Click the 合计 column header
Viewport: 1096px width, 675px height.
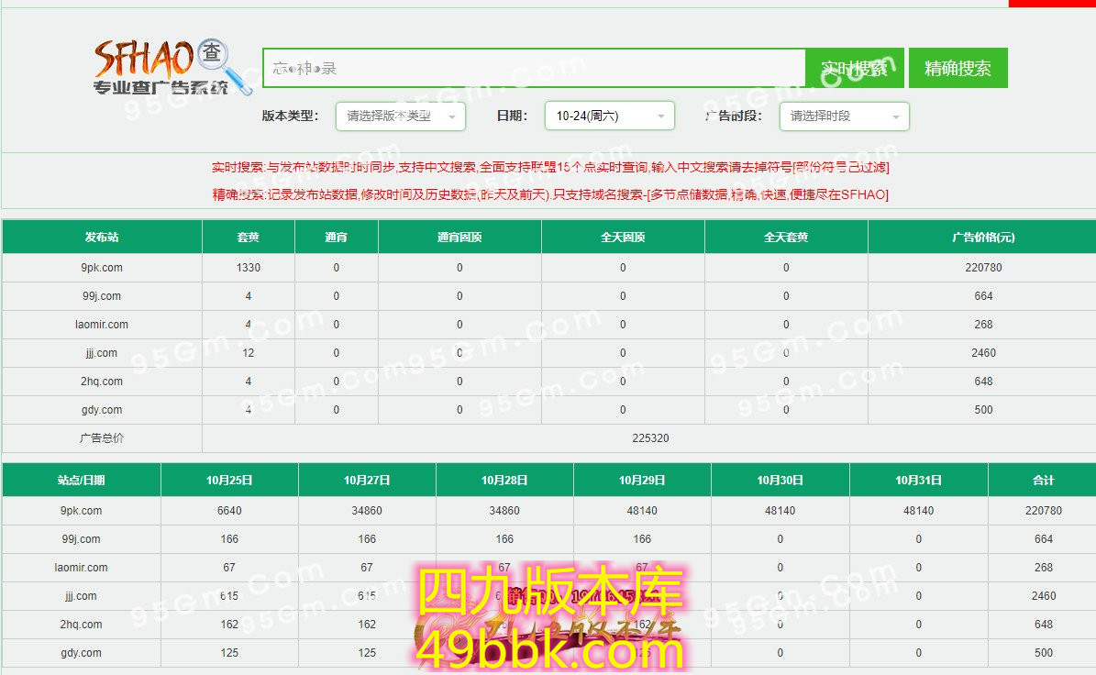click(1043, 481)
